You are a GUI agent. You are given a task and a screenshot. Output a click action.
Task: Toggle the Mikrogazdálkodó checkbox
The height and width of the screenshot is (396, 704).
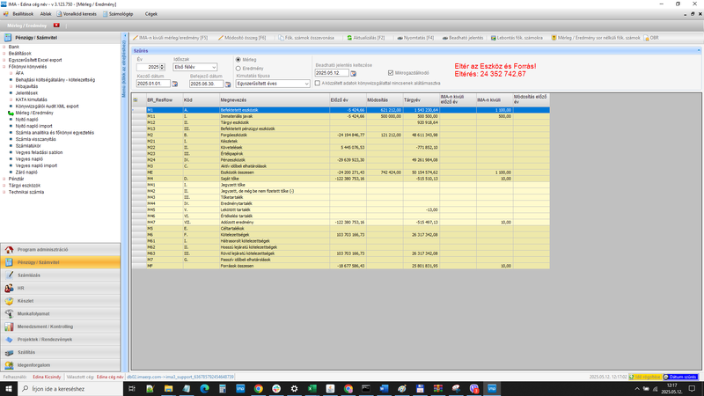click(391, 73)
